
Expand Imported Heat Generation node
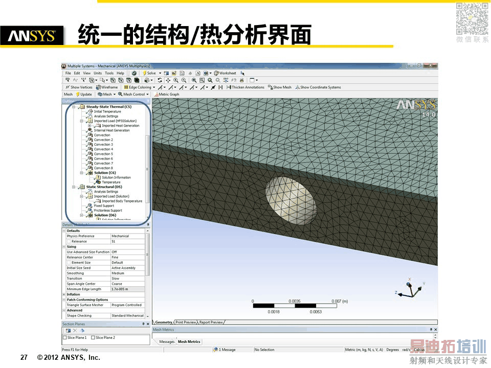(x=90, y=126)
